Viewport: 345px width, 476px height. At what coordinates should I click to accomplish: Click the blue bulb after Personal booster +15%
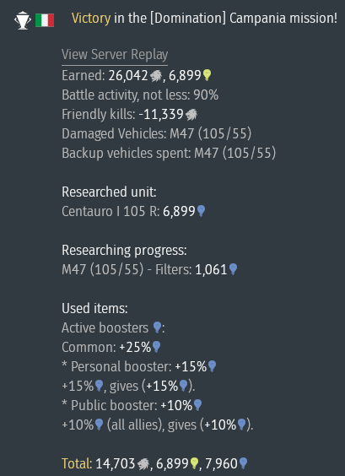tap(212, 366)
